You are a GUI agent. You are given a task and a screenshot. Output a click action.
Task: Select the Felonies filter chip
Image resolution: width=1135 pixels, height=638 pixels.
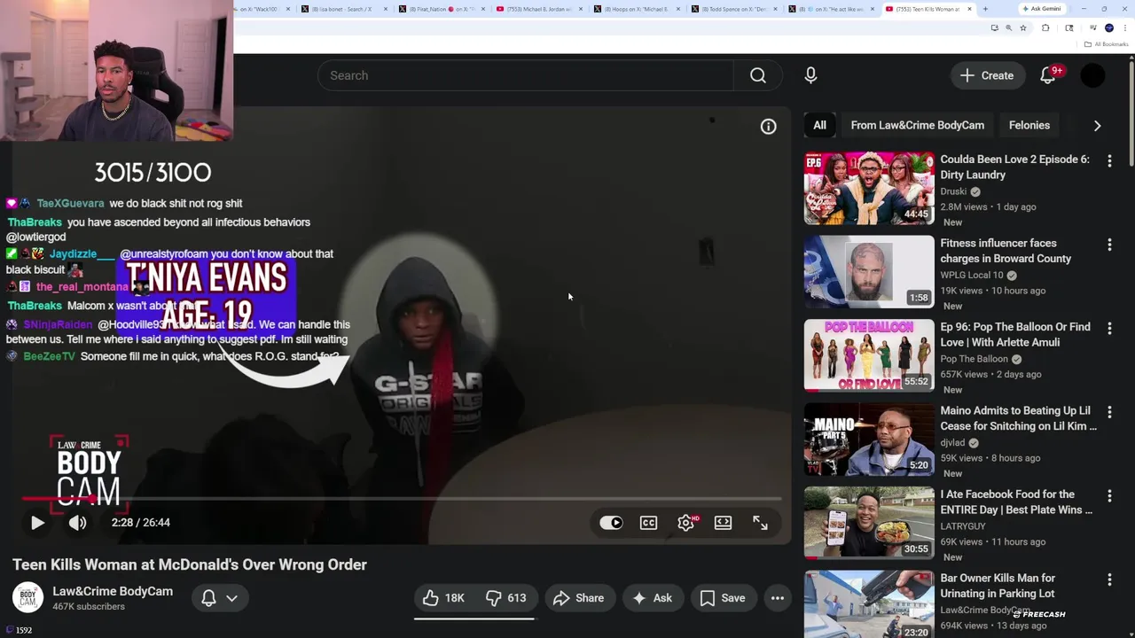(1029, 125)
